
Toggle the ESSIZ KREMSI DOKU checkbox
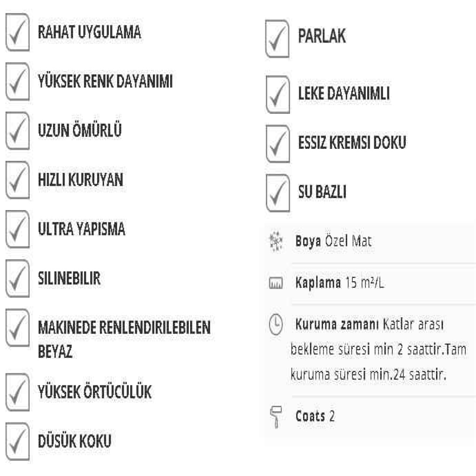tap(278, 145)
